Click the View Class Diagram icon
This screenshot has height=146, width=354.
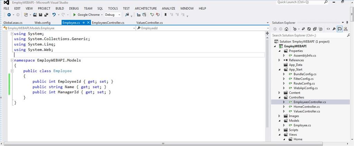point(346,29)
